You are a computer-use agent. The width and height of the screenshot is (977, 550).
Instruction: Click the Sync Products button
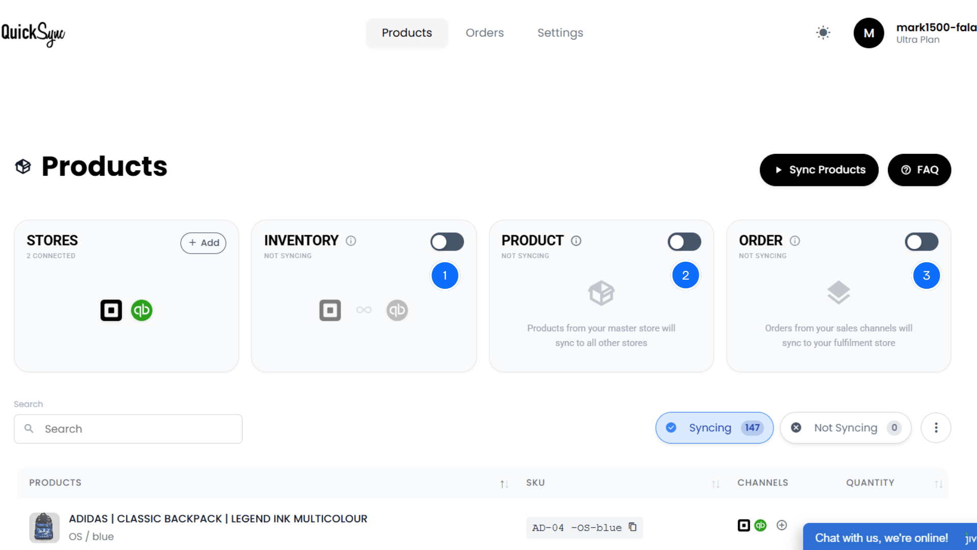(x=819, y=170)
